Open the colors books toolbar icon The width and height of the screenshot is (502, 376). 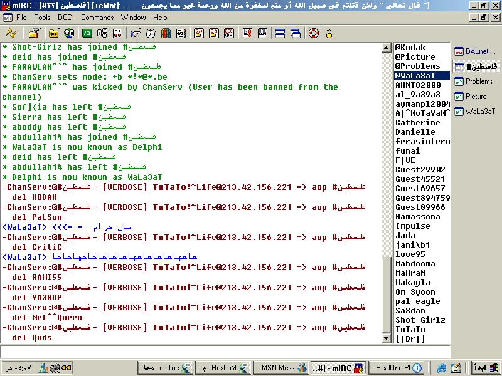[x=166, y=33]
